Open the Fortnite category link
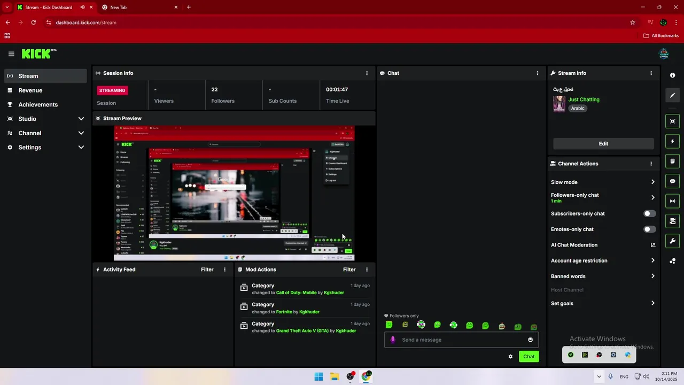 284,312
